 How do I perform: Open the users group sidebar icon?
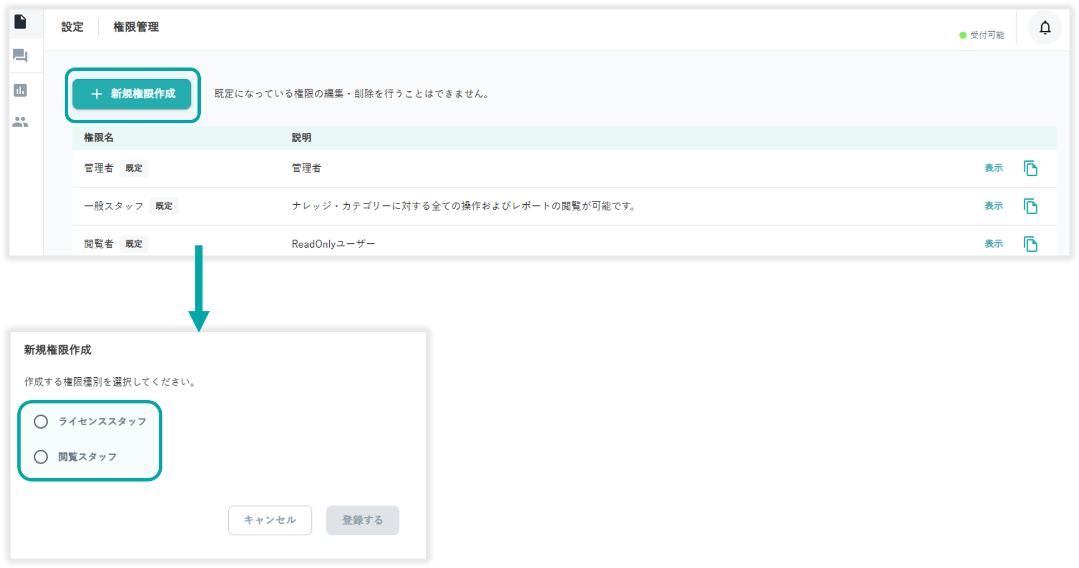tap(21, 122)
